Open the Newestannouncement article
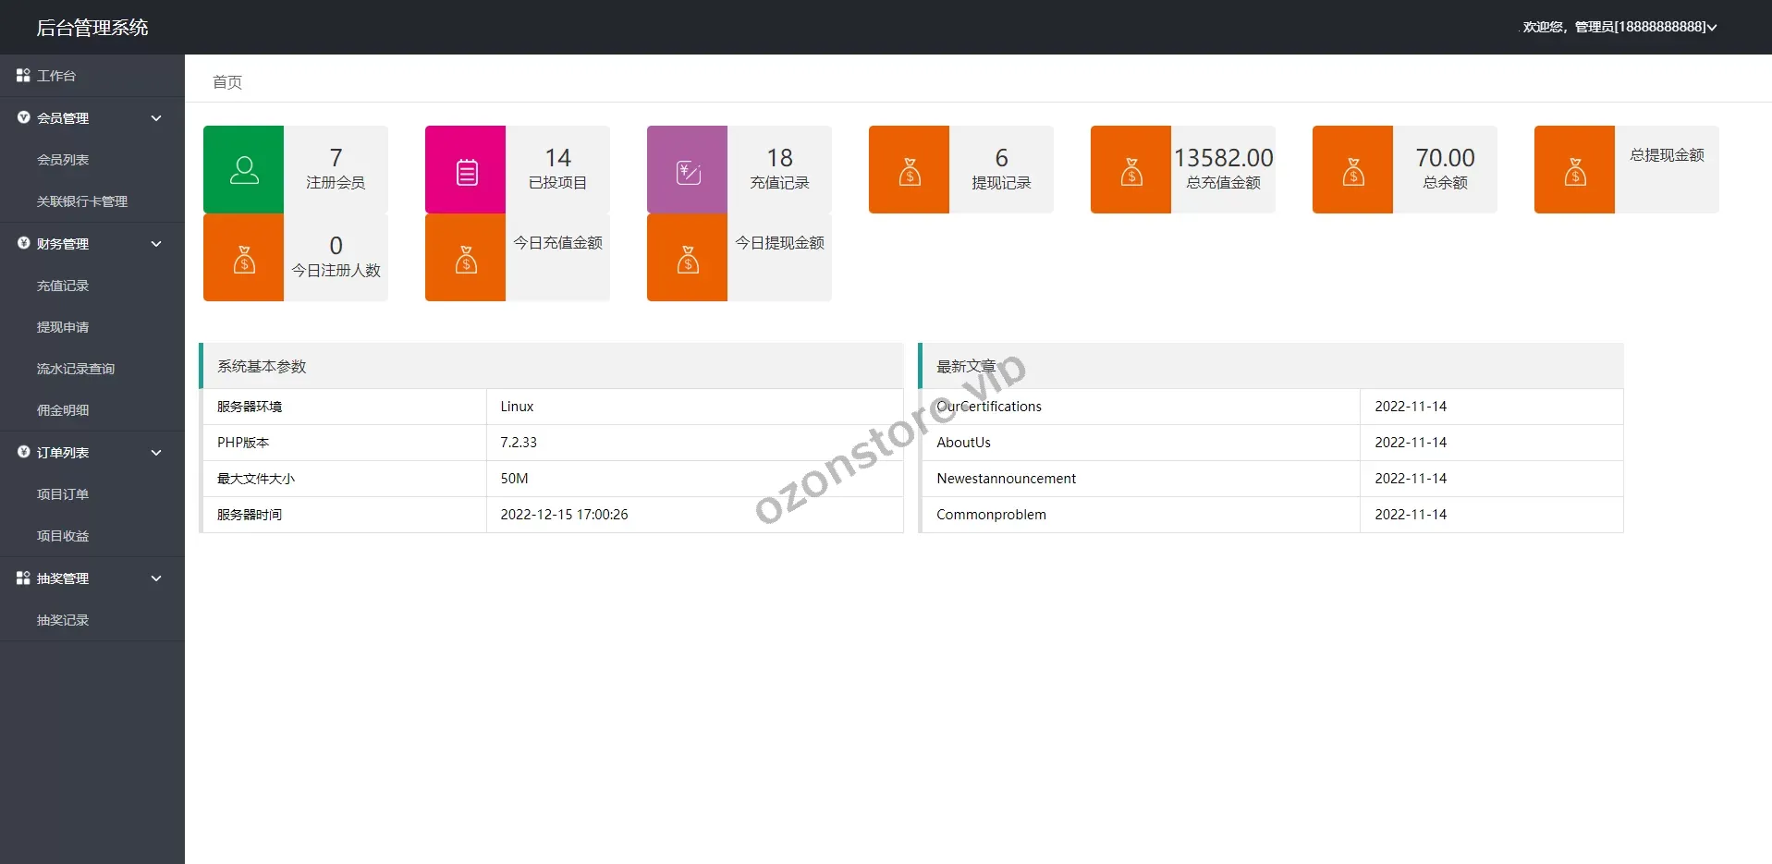 click(1006, 479)
